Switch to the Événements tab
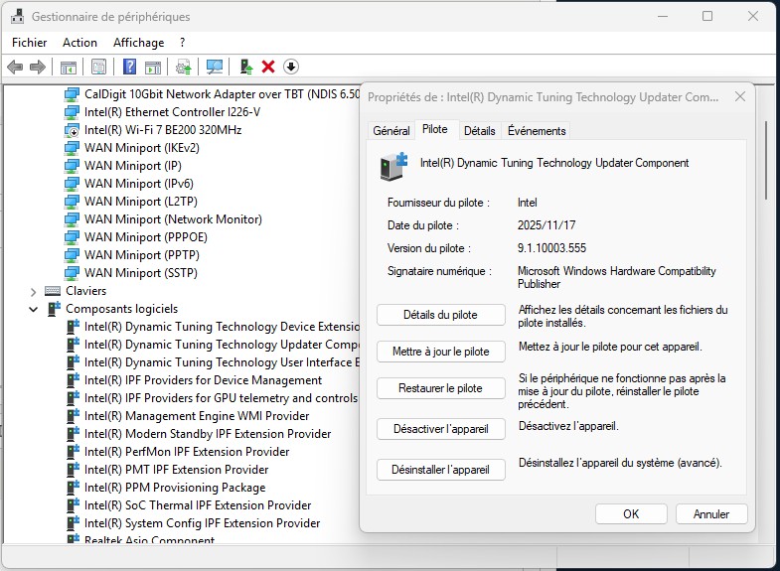780x571 pixels. [x=537, y=131]
